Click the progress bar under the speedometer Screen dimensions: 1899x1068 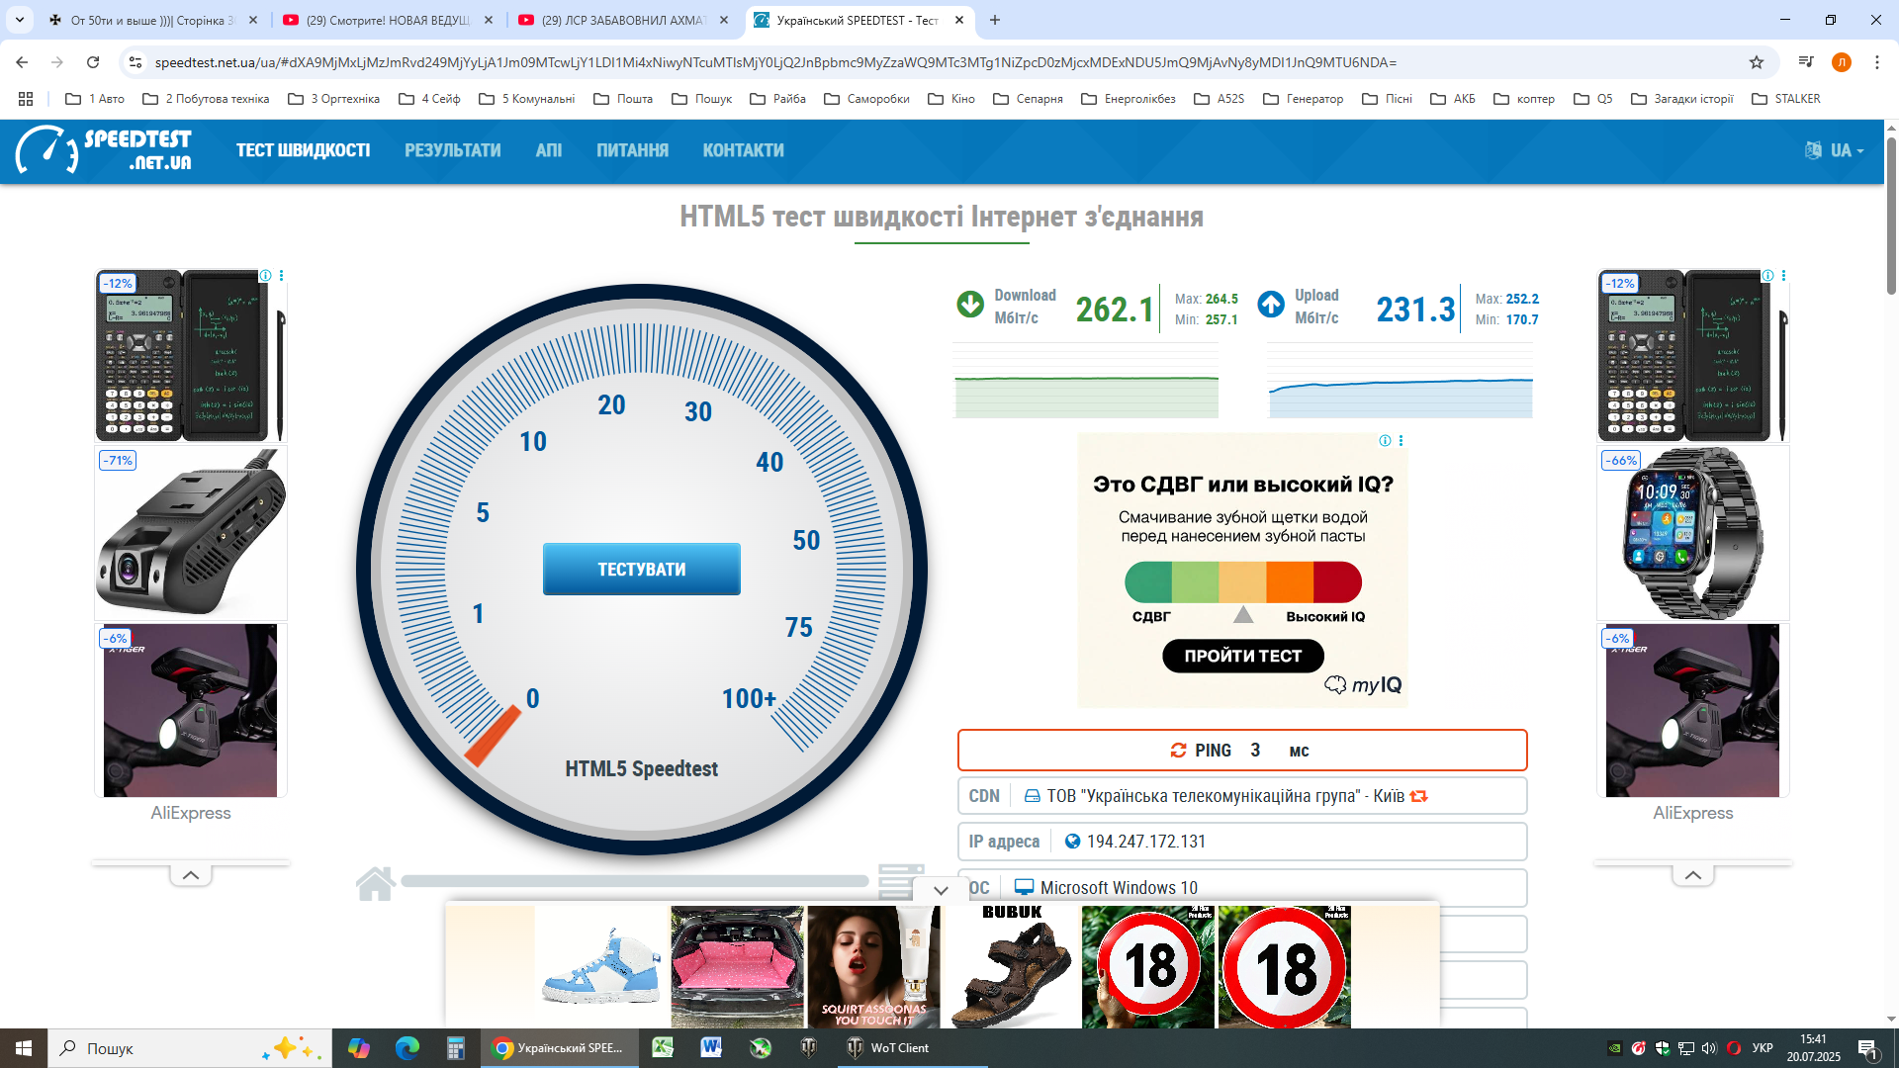[x=634, y=881]
